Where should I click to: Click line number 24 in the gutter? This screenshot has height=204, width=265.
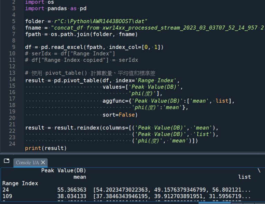[12, 144]
